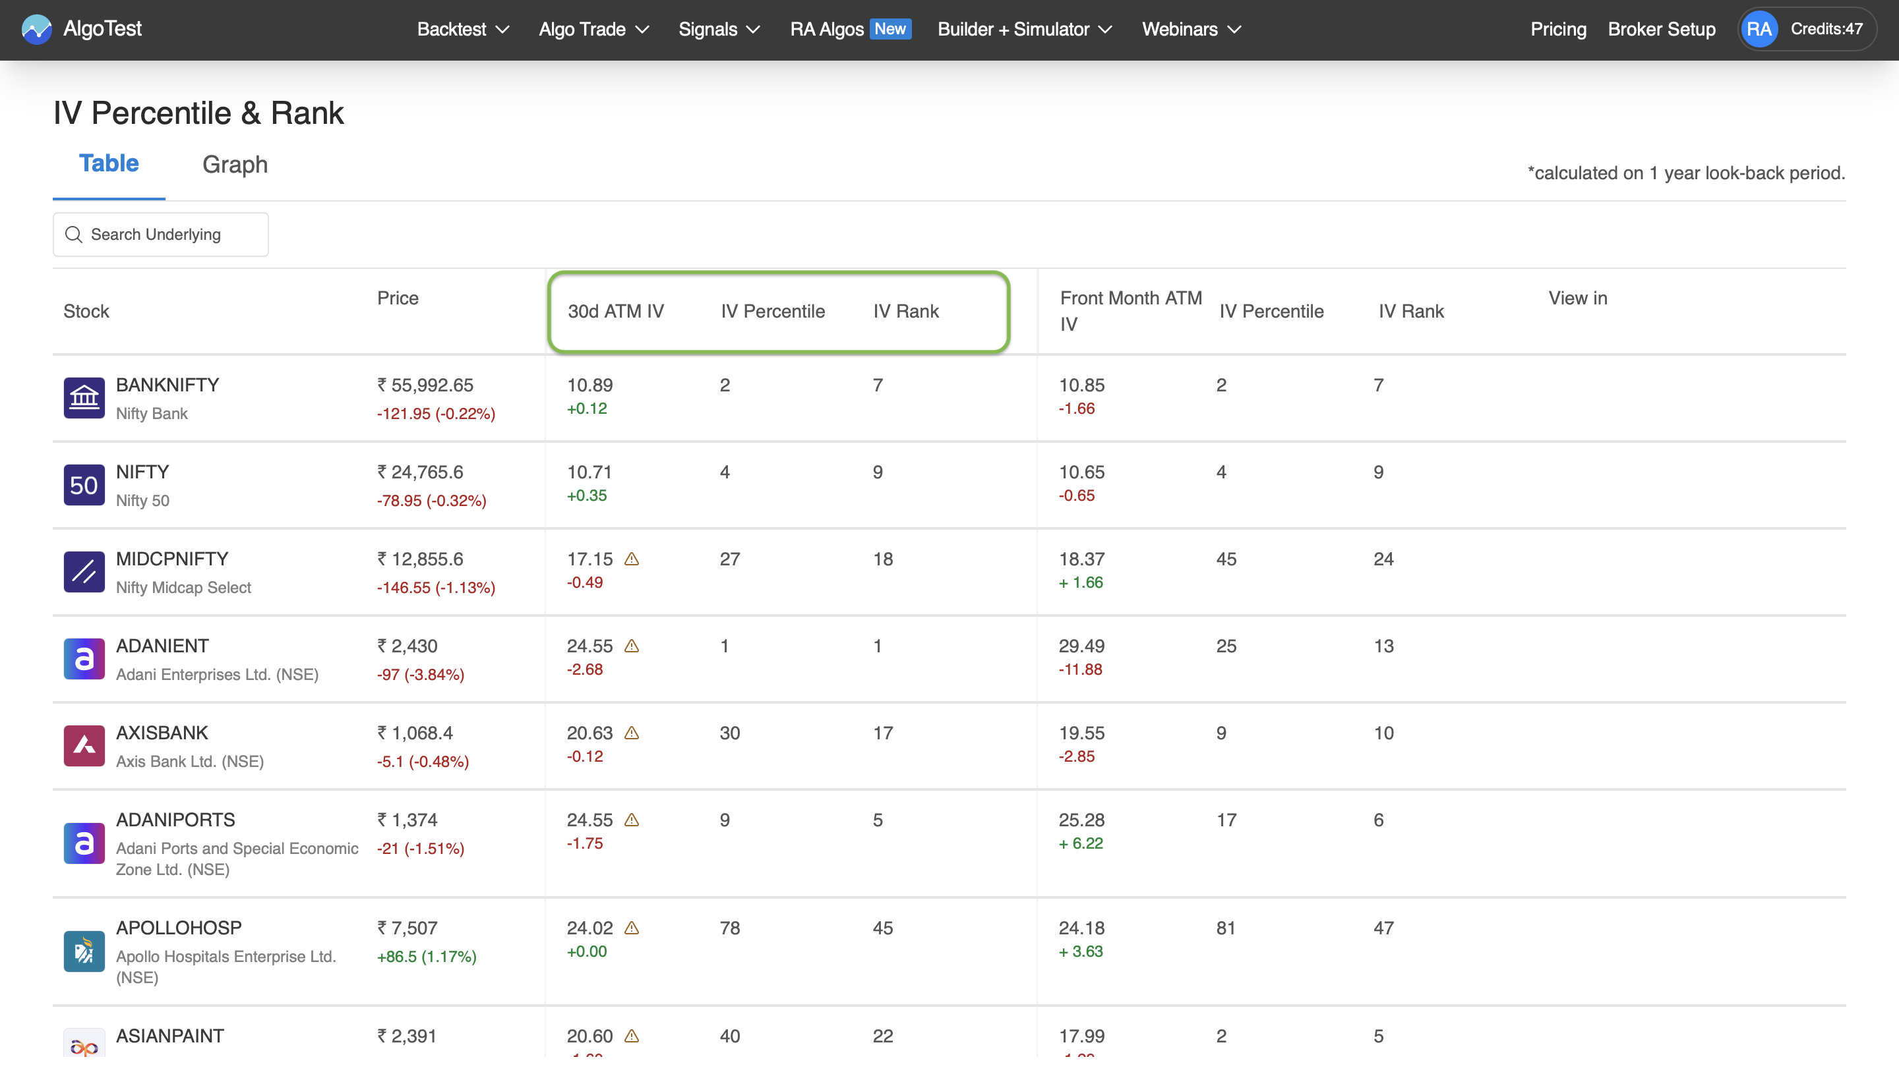Select the MIDCPNIFTY stock name
The image size is (1899, 1078).
(x=172, y=559)
